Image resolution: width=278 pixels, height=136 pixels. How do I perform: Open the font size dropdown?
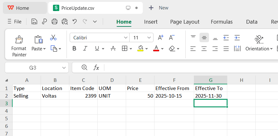(149, 38)
